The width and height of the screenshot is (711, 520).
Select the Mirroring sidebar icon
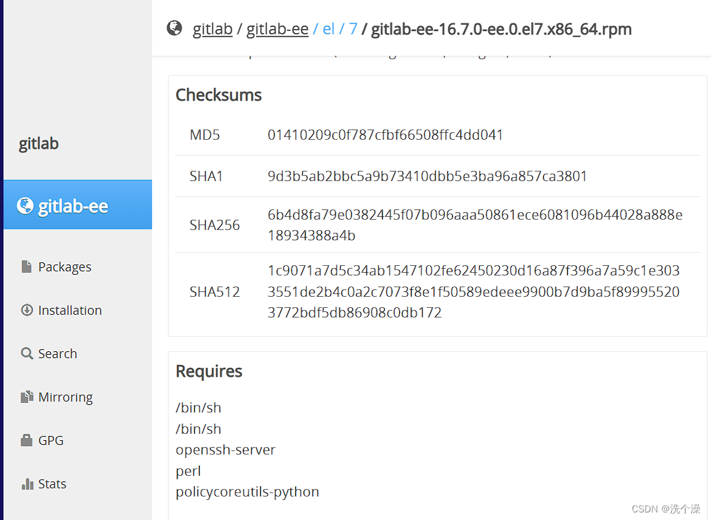tap(28, 396)
